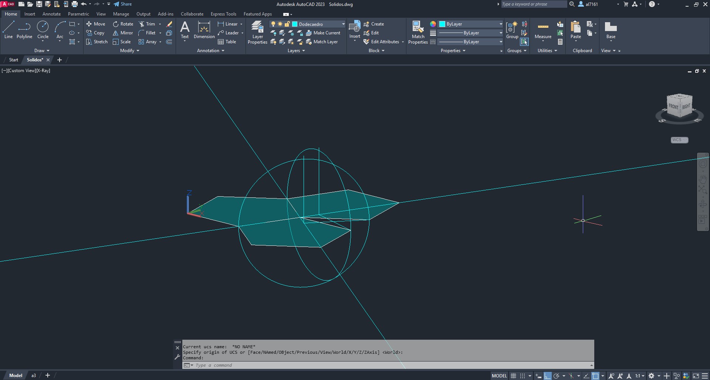Choose the Measure utility
This screenshot has width=710, height=380.
pyautogui.click(x=543, y=30)
